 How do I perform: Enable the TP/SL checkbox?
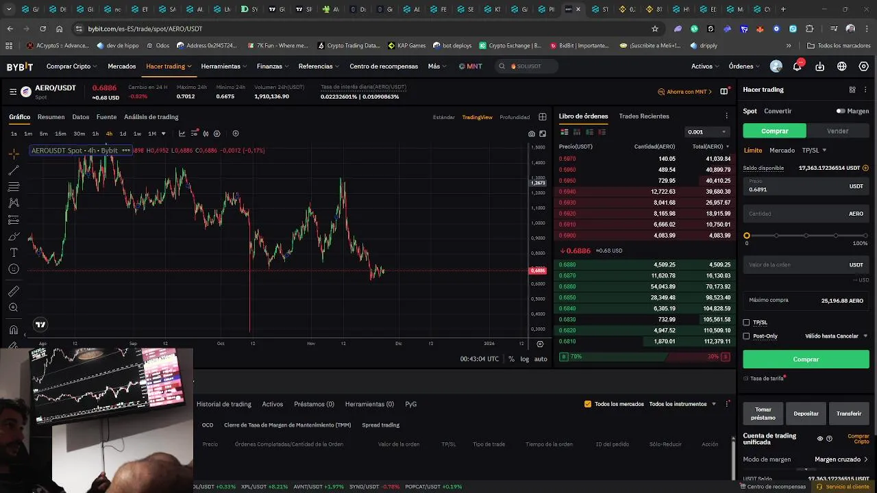(x=746, y=323)
